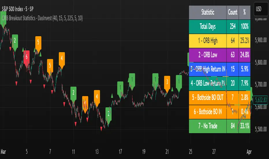Click the Apr date on time axis

coord(249,152)
